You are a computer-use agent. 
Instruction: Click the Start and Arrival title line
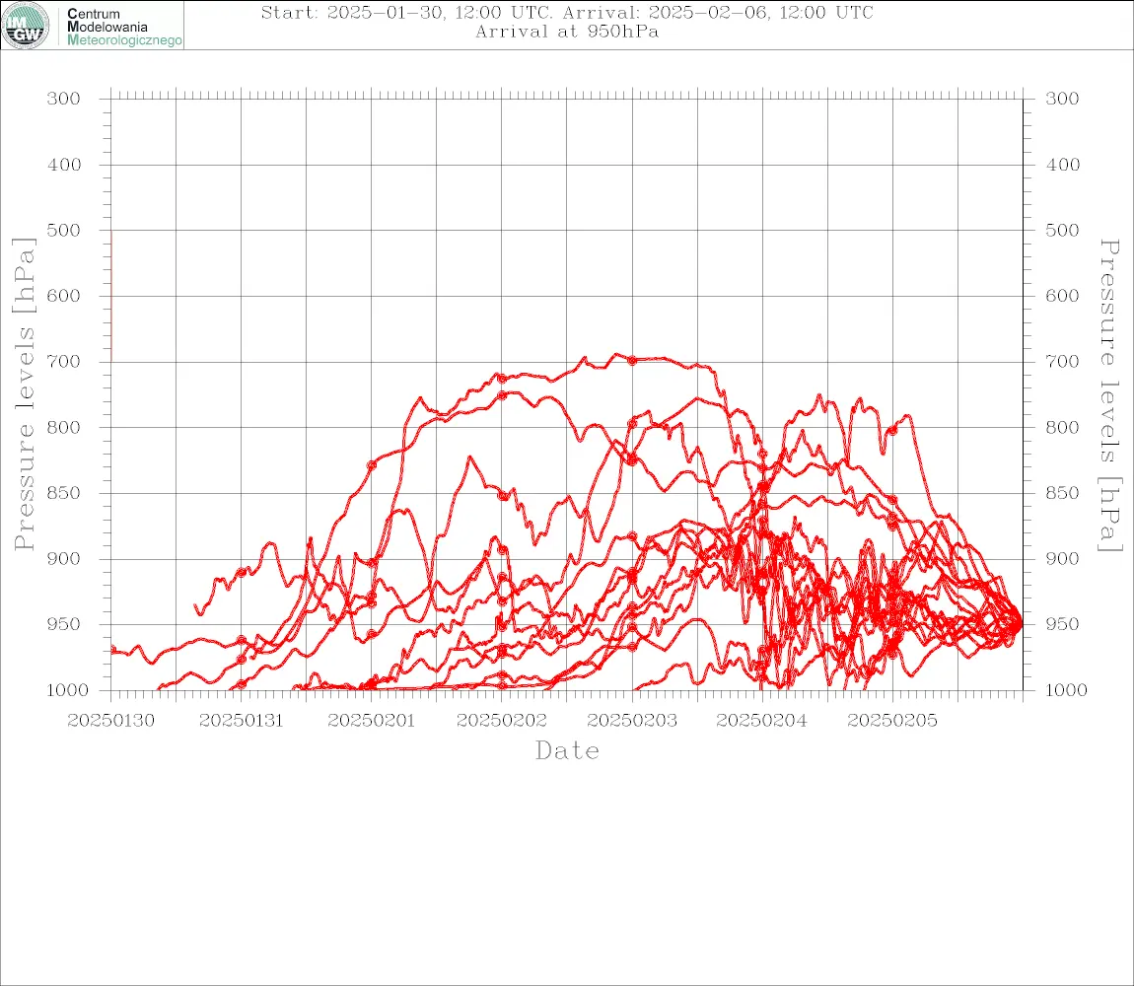tap(567, 12)
